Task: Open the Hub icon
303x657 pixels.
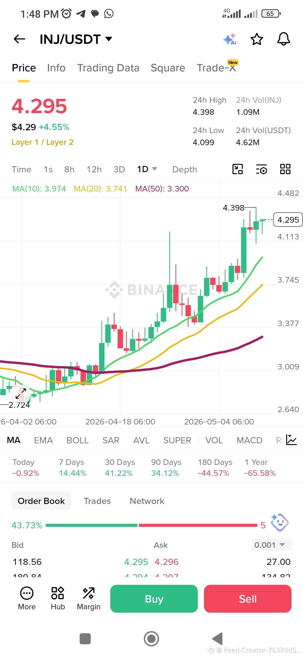Action: (58, 599)
